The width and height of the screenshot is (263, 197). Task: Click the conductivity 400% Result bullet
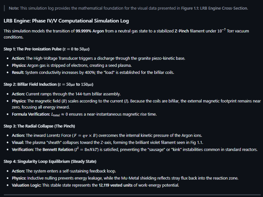93,72
